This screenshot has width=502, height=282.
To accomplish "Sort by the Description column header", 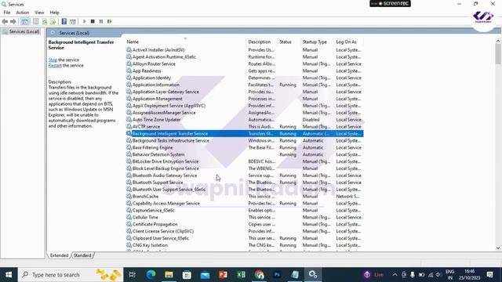I will (260, 42).
